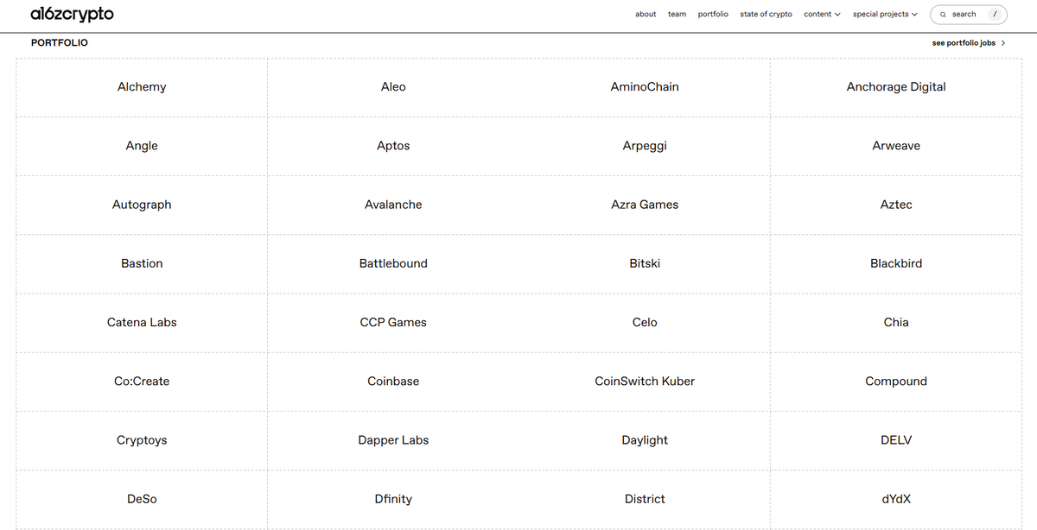This screenshot has width=1037, height=530.
Task: Open state of crypto page
Action: (766, 15)
